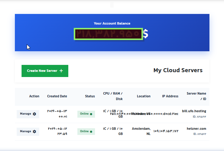Click the Server Name / ID column header
Viewport: 224px width, 151px height.
196,96
